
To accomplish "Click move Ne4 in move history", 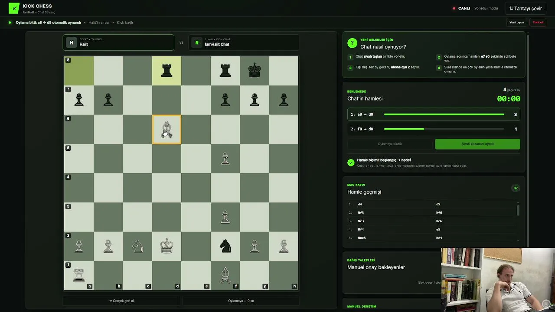I will [x=439, y=238].
